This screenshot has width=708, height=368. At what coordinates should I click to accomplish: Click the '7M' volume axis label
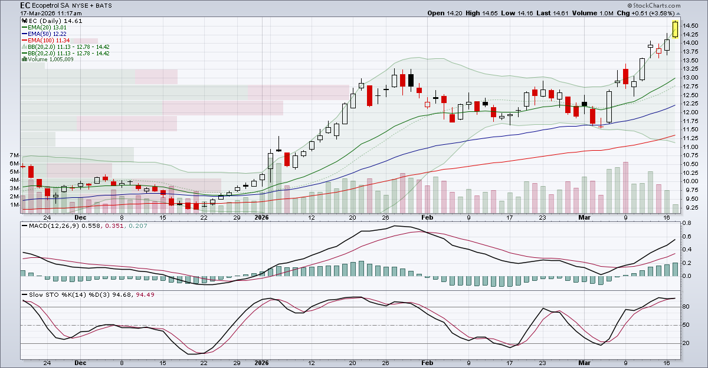click(x=14, y=155)
